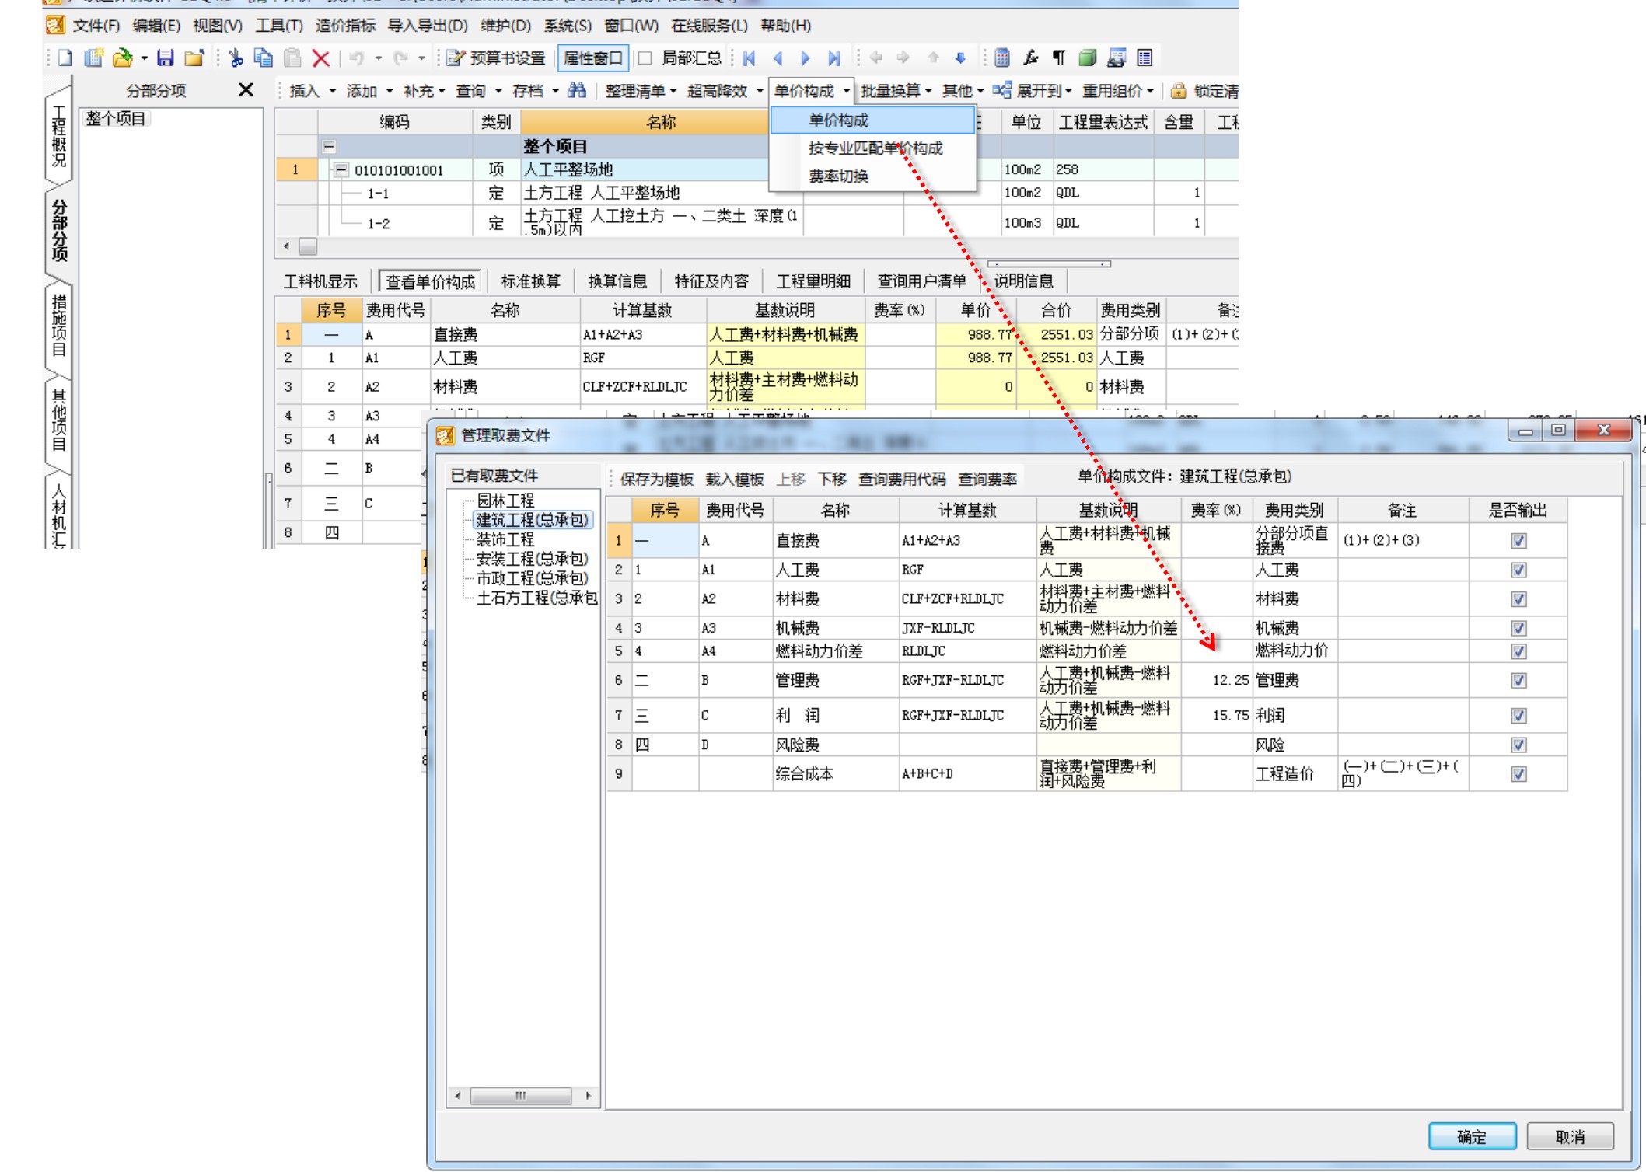Click the lock icon beside 锁定清

point(1179,90)
